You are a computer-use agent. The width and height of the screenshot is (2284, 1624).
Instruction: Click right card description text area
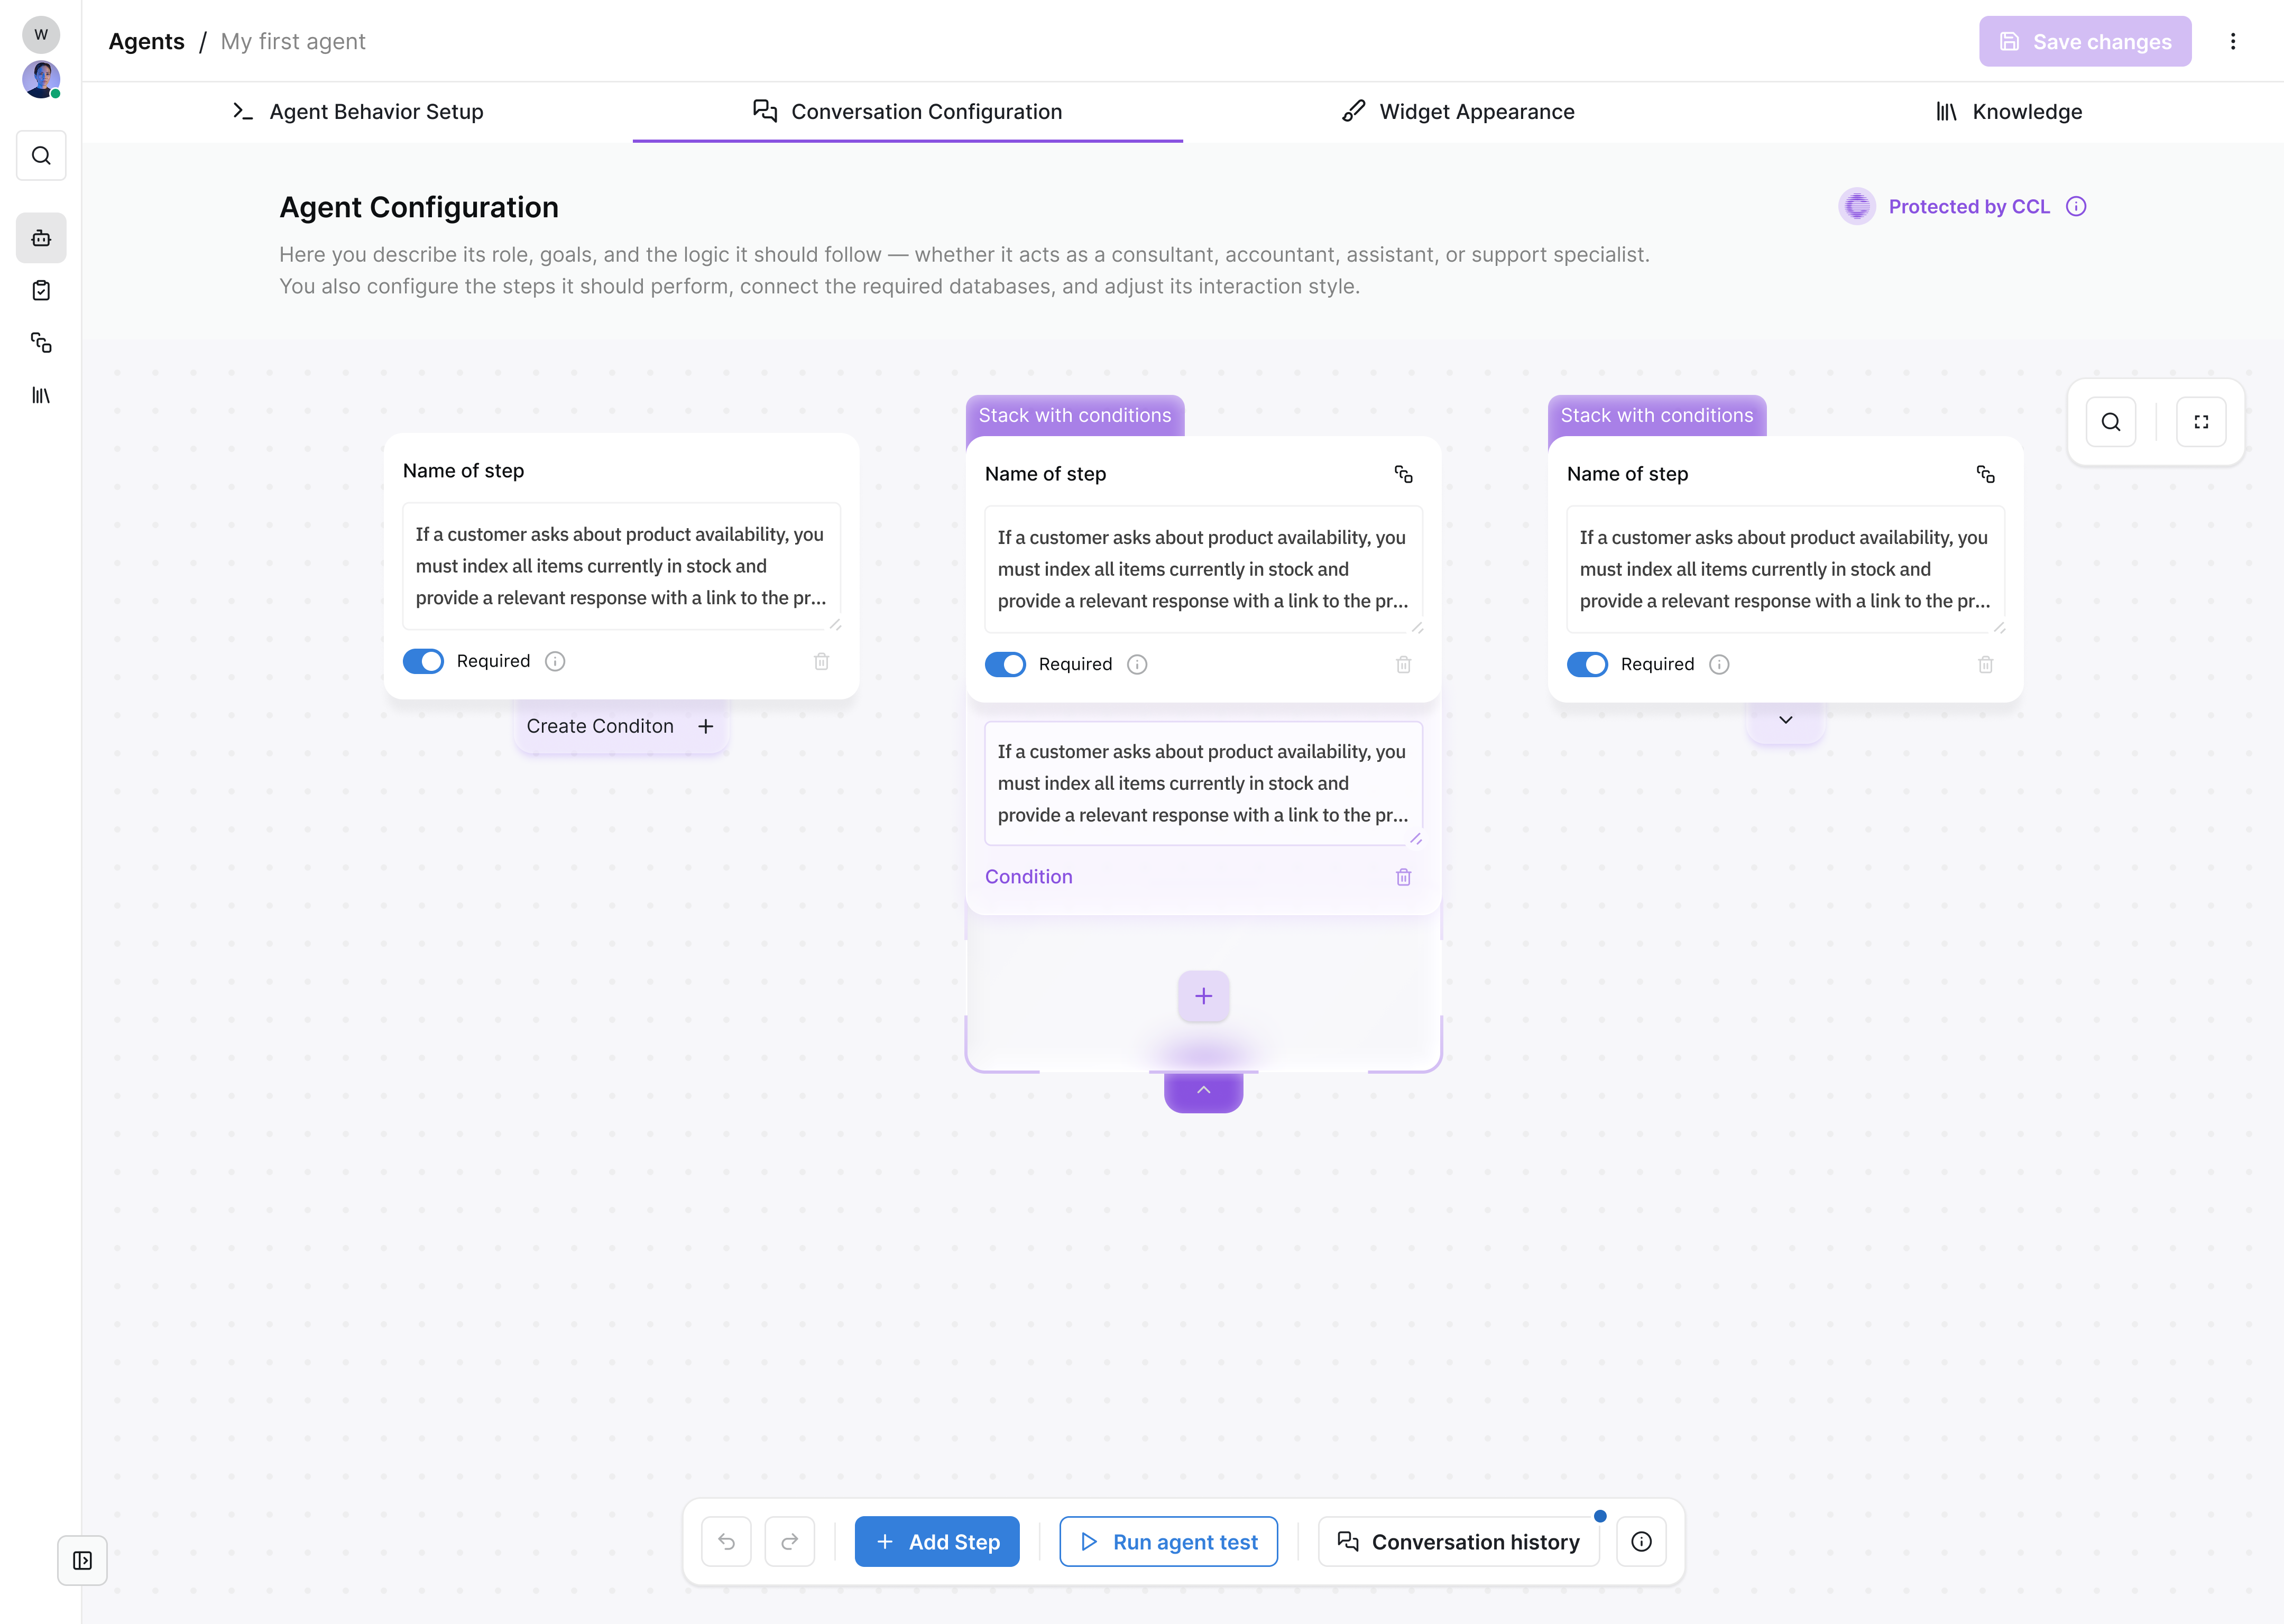pyautogui.click(x=1785, y=570)
